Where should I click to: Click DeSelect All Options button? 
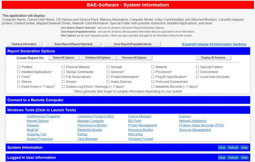98,58
